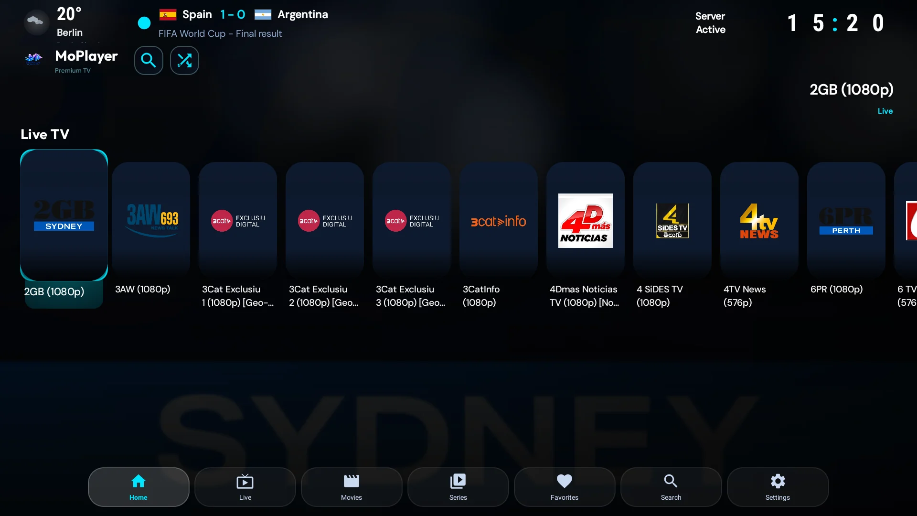Open the Home tab in bottom bar

[x=139, y=487]
